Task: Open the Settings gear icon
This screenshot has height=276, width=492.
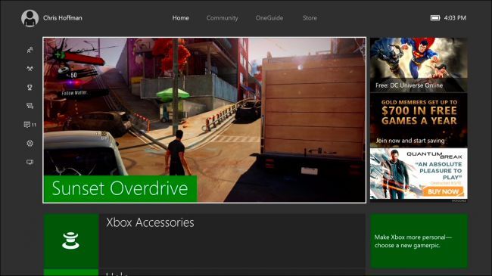Action: point(30,144)
